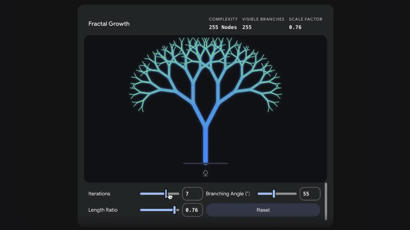The width and height of the screenshot is (410, 230).
Task: Click the fractal tree's blue trunk
Action: click(x=205, y=144)
